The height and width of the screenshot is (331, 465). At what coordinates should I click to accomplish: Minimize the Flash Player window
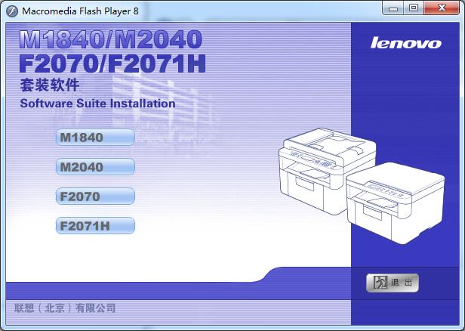394,8
